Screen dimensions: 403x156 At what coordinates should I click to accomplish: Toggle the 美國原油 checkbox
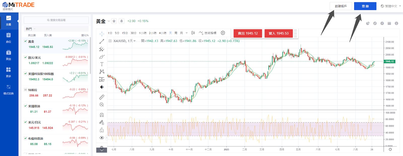coord(25,106)
